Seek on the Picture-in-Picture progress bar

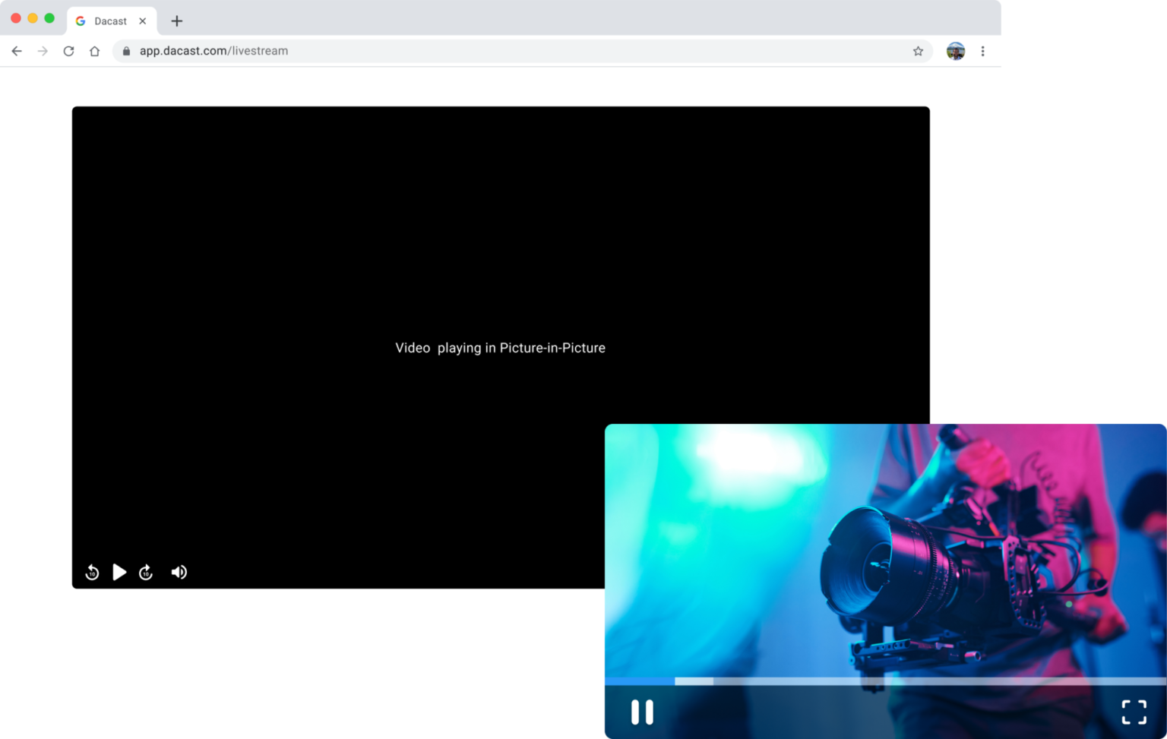885,681
